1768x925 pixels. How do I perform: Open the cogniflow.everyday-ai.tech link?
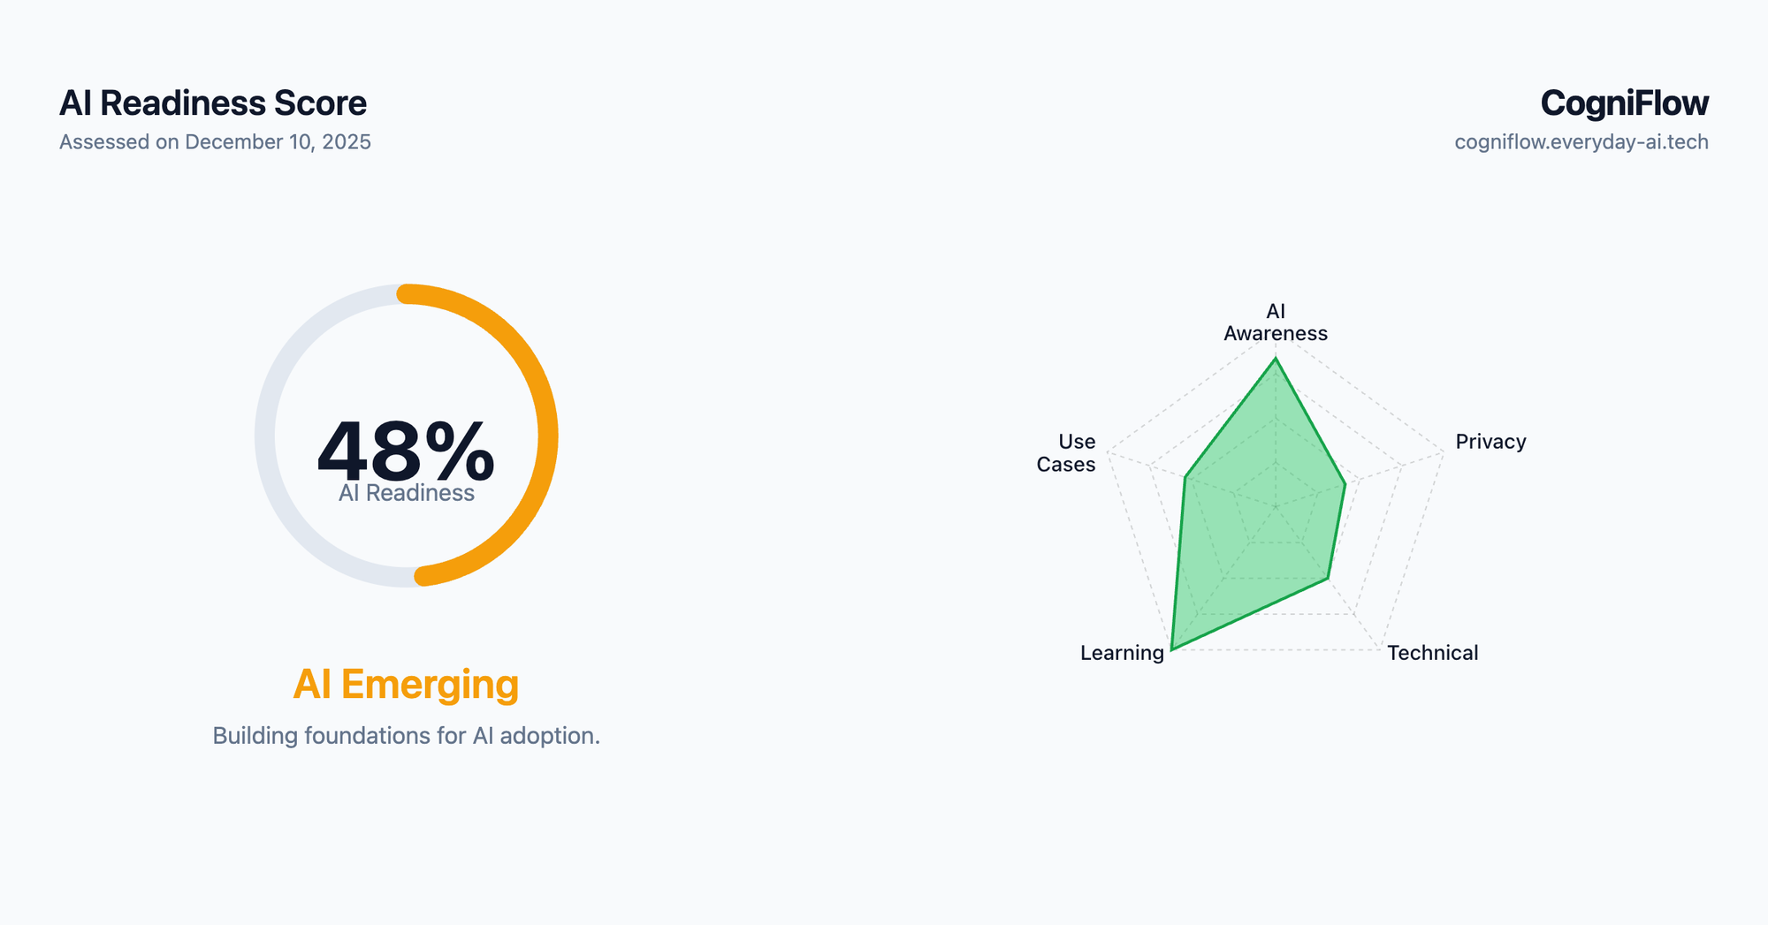(x=1581, y=142)
